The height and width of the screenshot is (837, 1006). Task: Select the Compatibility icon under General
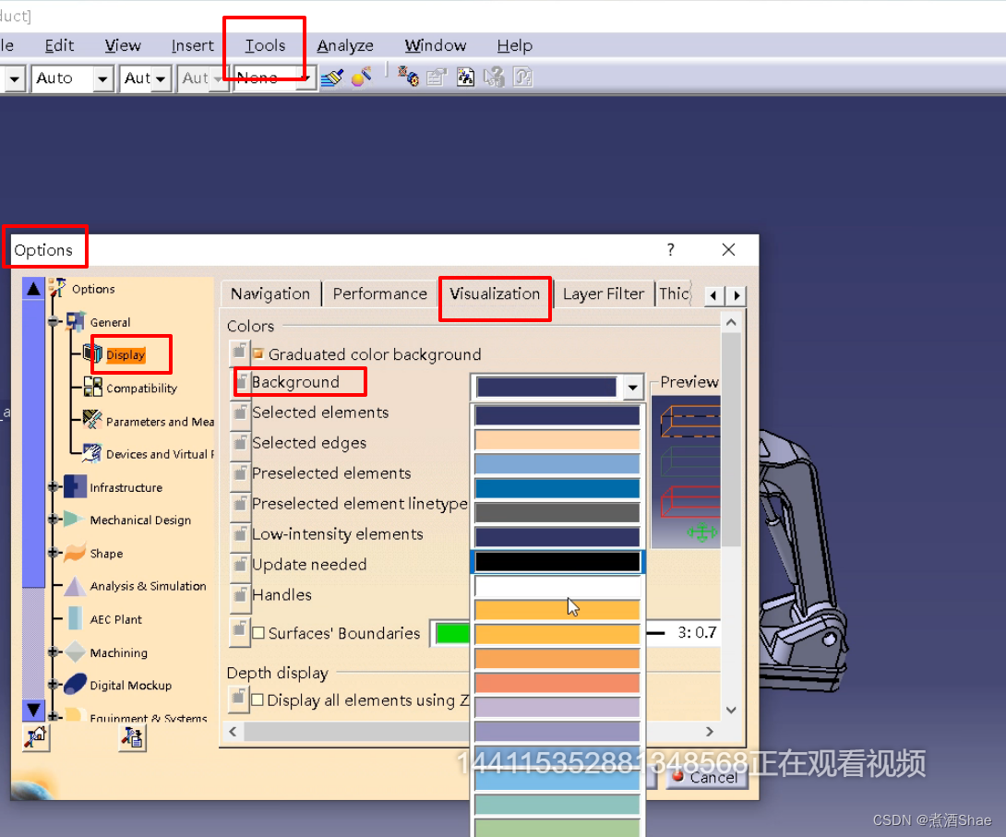pos(93,388)
